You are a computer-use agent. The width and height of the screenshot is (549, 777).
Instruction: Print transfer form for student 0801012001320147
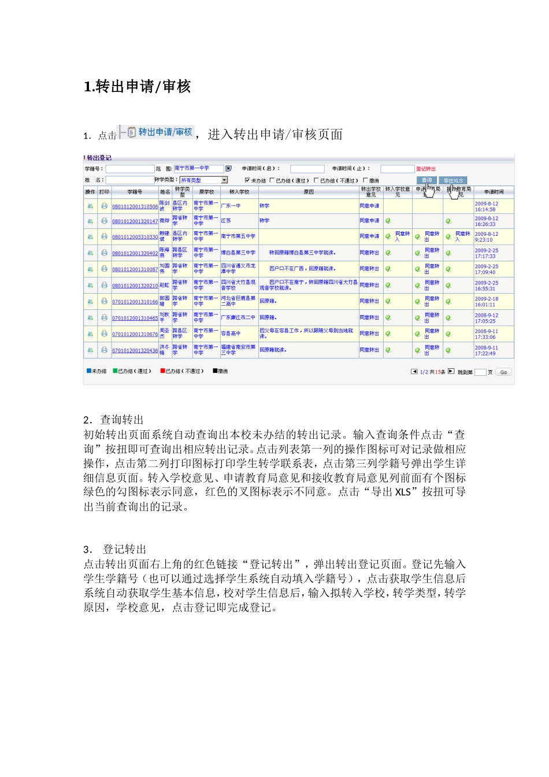[104, 221]
